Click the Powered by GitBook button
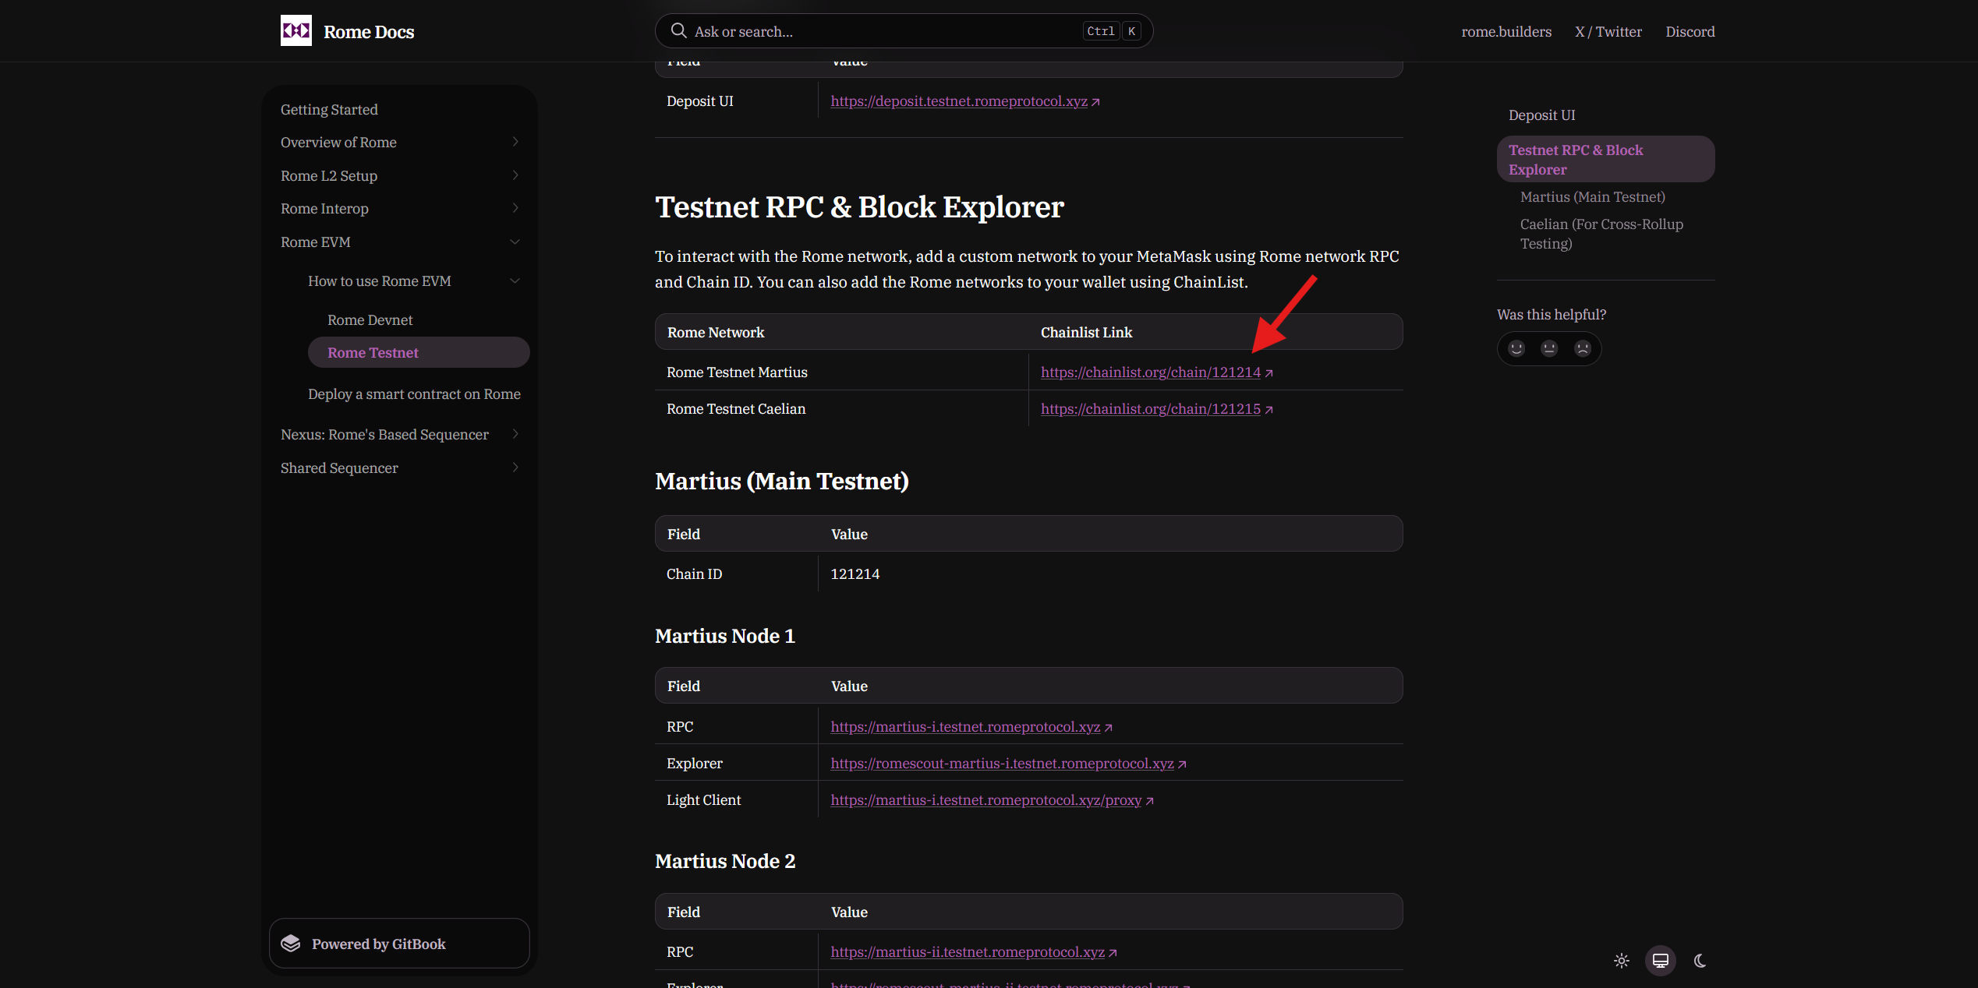Screen dimensions: 1978x988 pos(399,944)
